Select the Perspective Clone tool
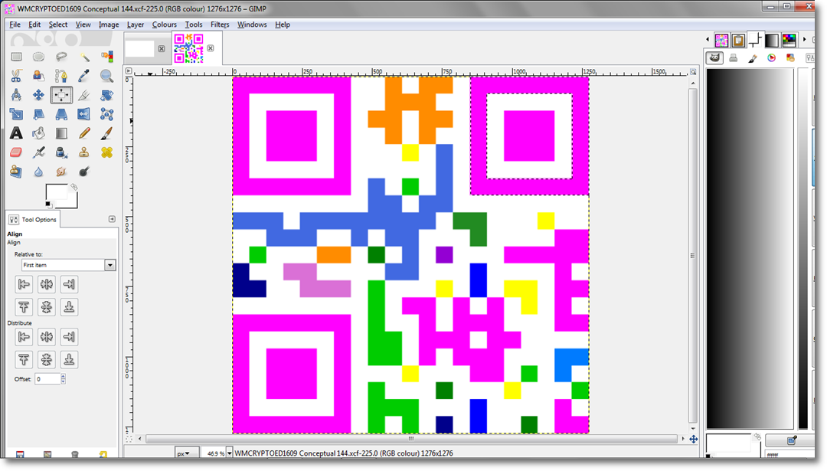This screenshot has height=471, width=827. pos(16,172)
